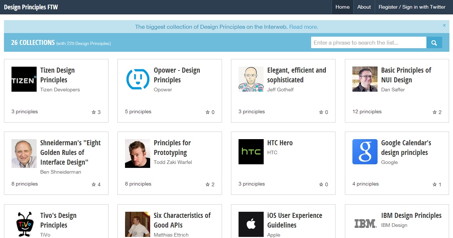Click the Google Calendar's blue g icon
Viewport: 453px width, 238px height.
[365, 152]
